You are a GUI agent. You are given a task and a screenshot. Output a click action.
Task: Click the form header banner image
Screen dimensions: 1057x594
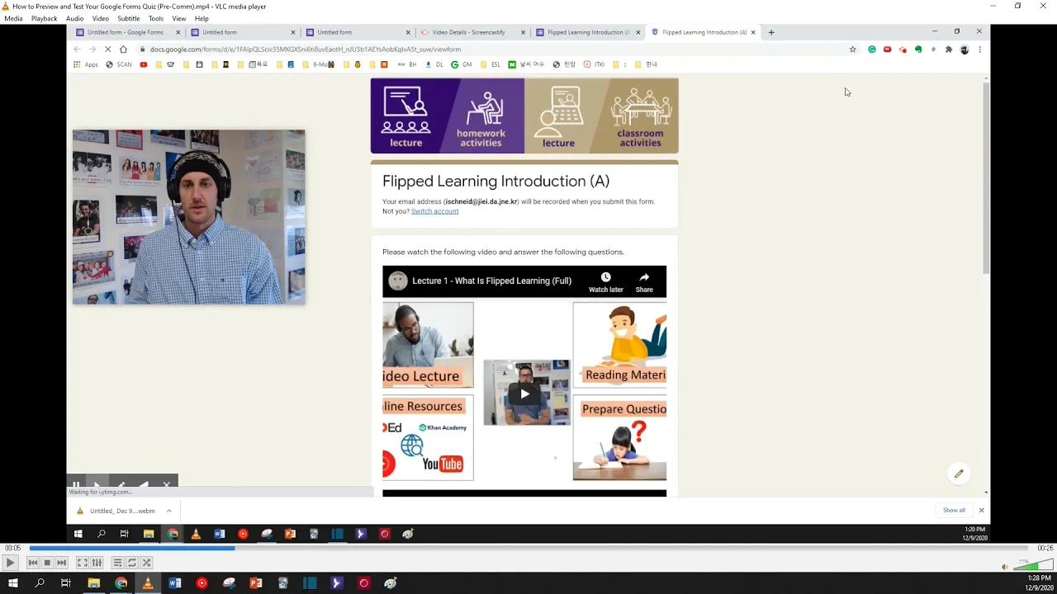[x=524, y=115]
